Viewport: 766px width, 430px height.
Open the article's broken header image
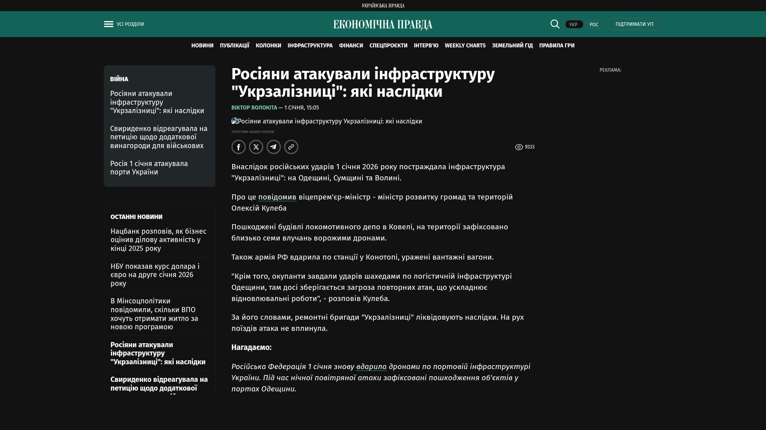click(x=326, y=121)
